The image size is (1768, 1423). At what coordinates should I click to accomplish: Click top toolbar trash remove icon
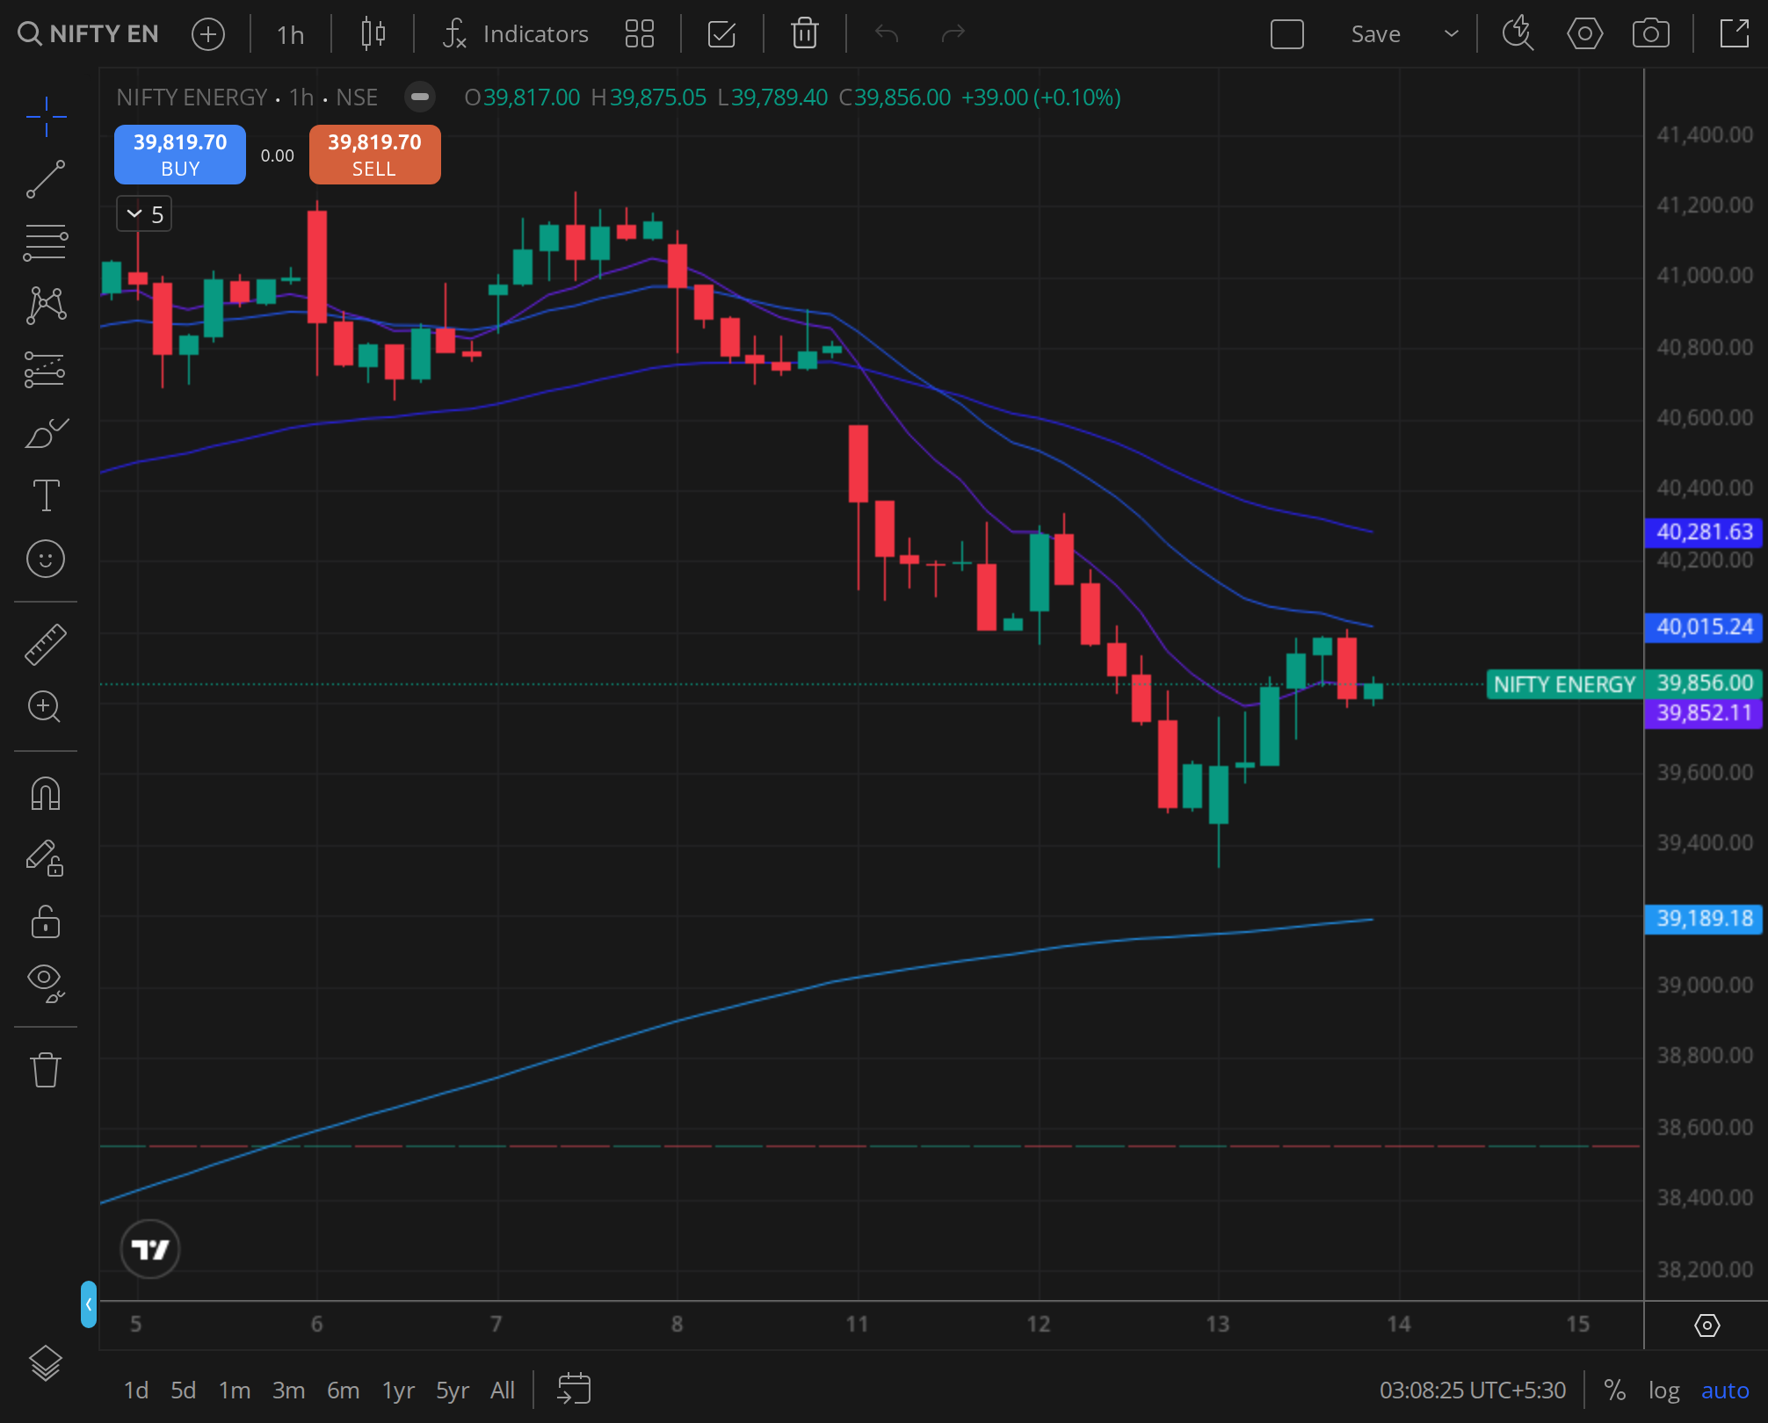click(805, 34)
